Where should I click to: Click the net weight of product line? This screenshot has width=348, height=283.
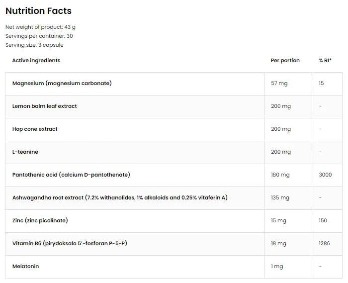[x=40, y=27]
